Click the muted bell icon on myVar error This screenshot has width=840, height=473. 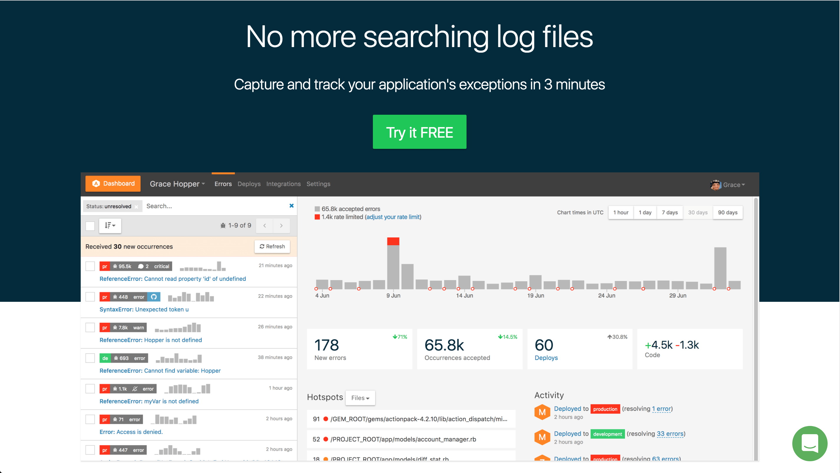(135, 389)
